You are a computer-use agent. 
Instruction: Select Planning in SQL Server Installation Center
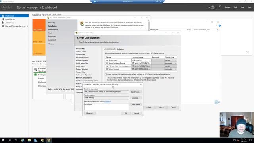point(52,23)
